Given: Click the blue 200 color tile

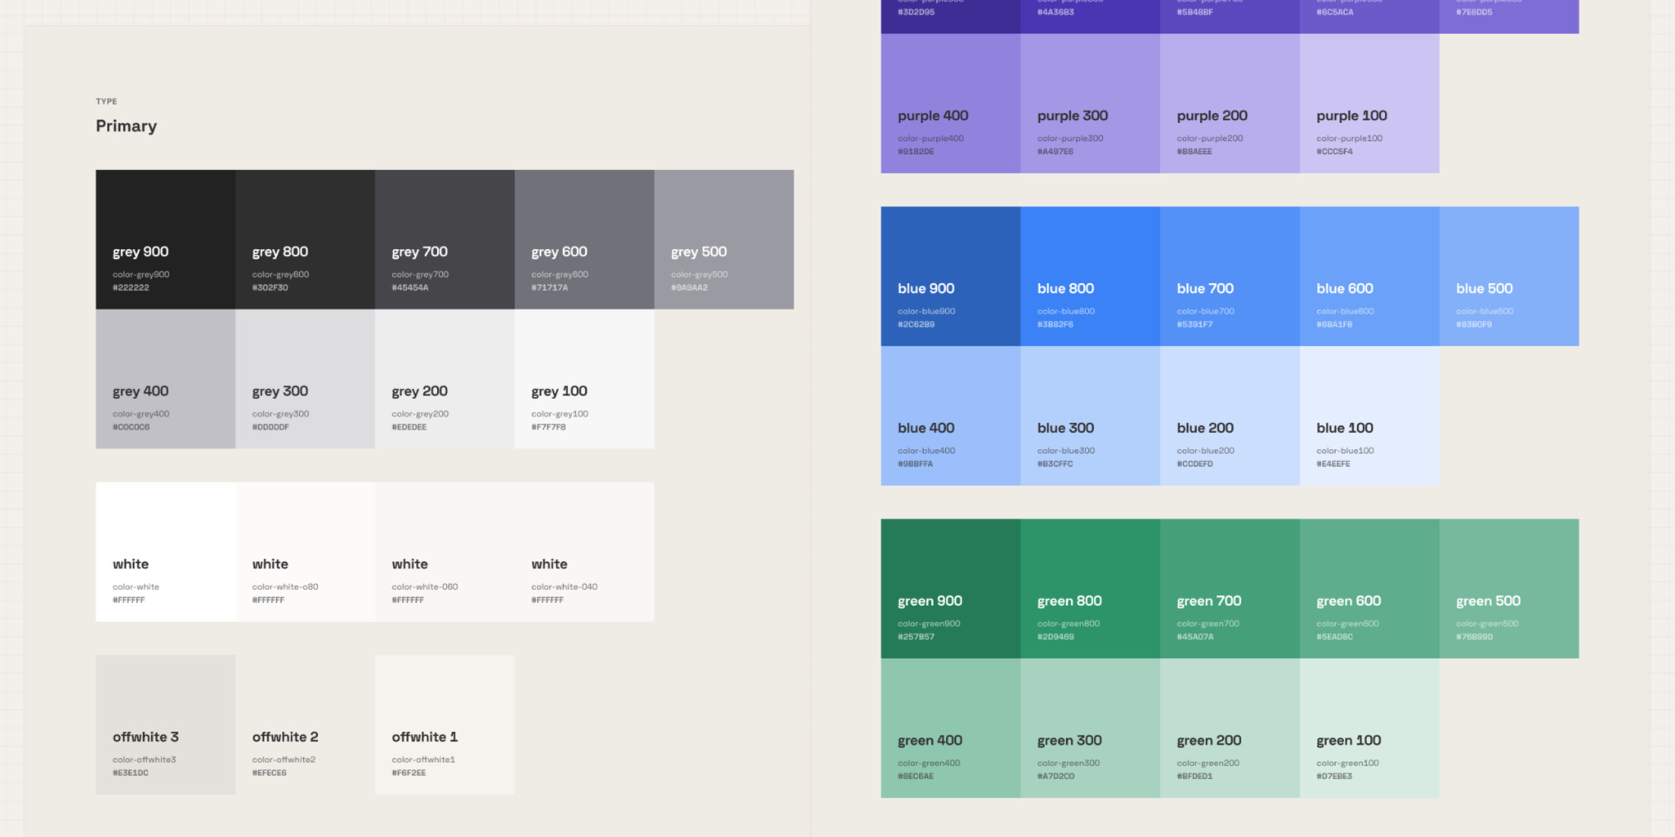Looking at the screenshot, I should [x=1229, y=415].
